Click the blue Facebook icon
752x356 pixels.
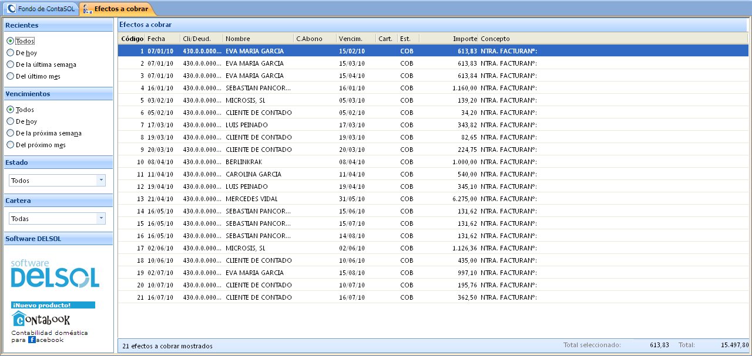tap(32, 340)
